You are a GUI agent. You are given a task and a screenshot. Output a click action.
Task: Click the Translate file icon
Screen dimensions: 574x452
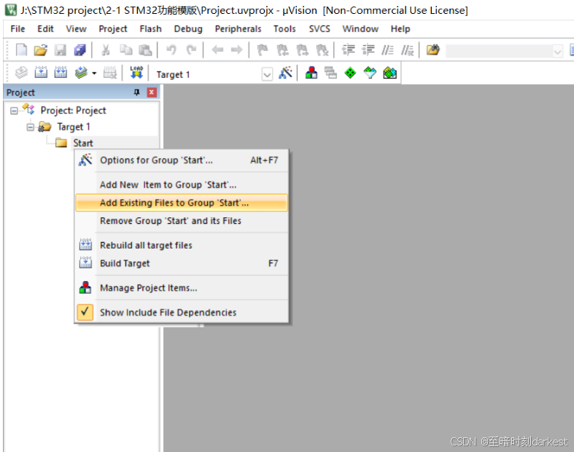click(21, 72)
